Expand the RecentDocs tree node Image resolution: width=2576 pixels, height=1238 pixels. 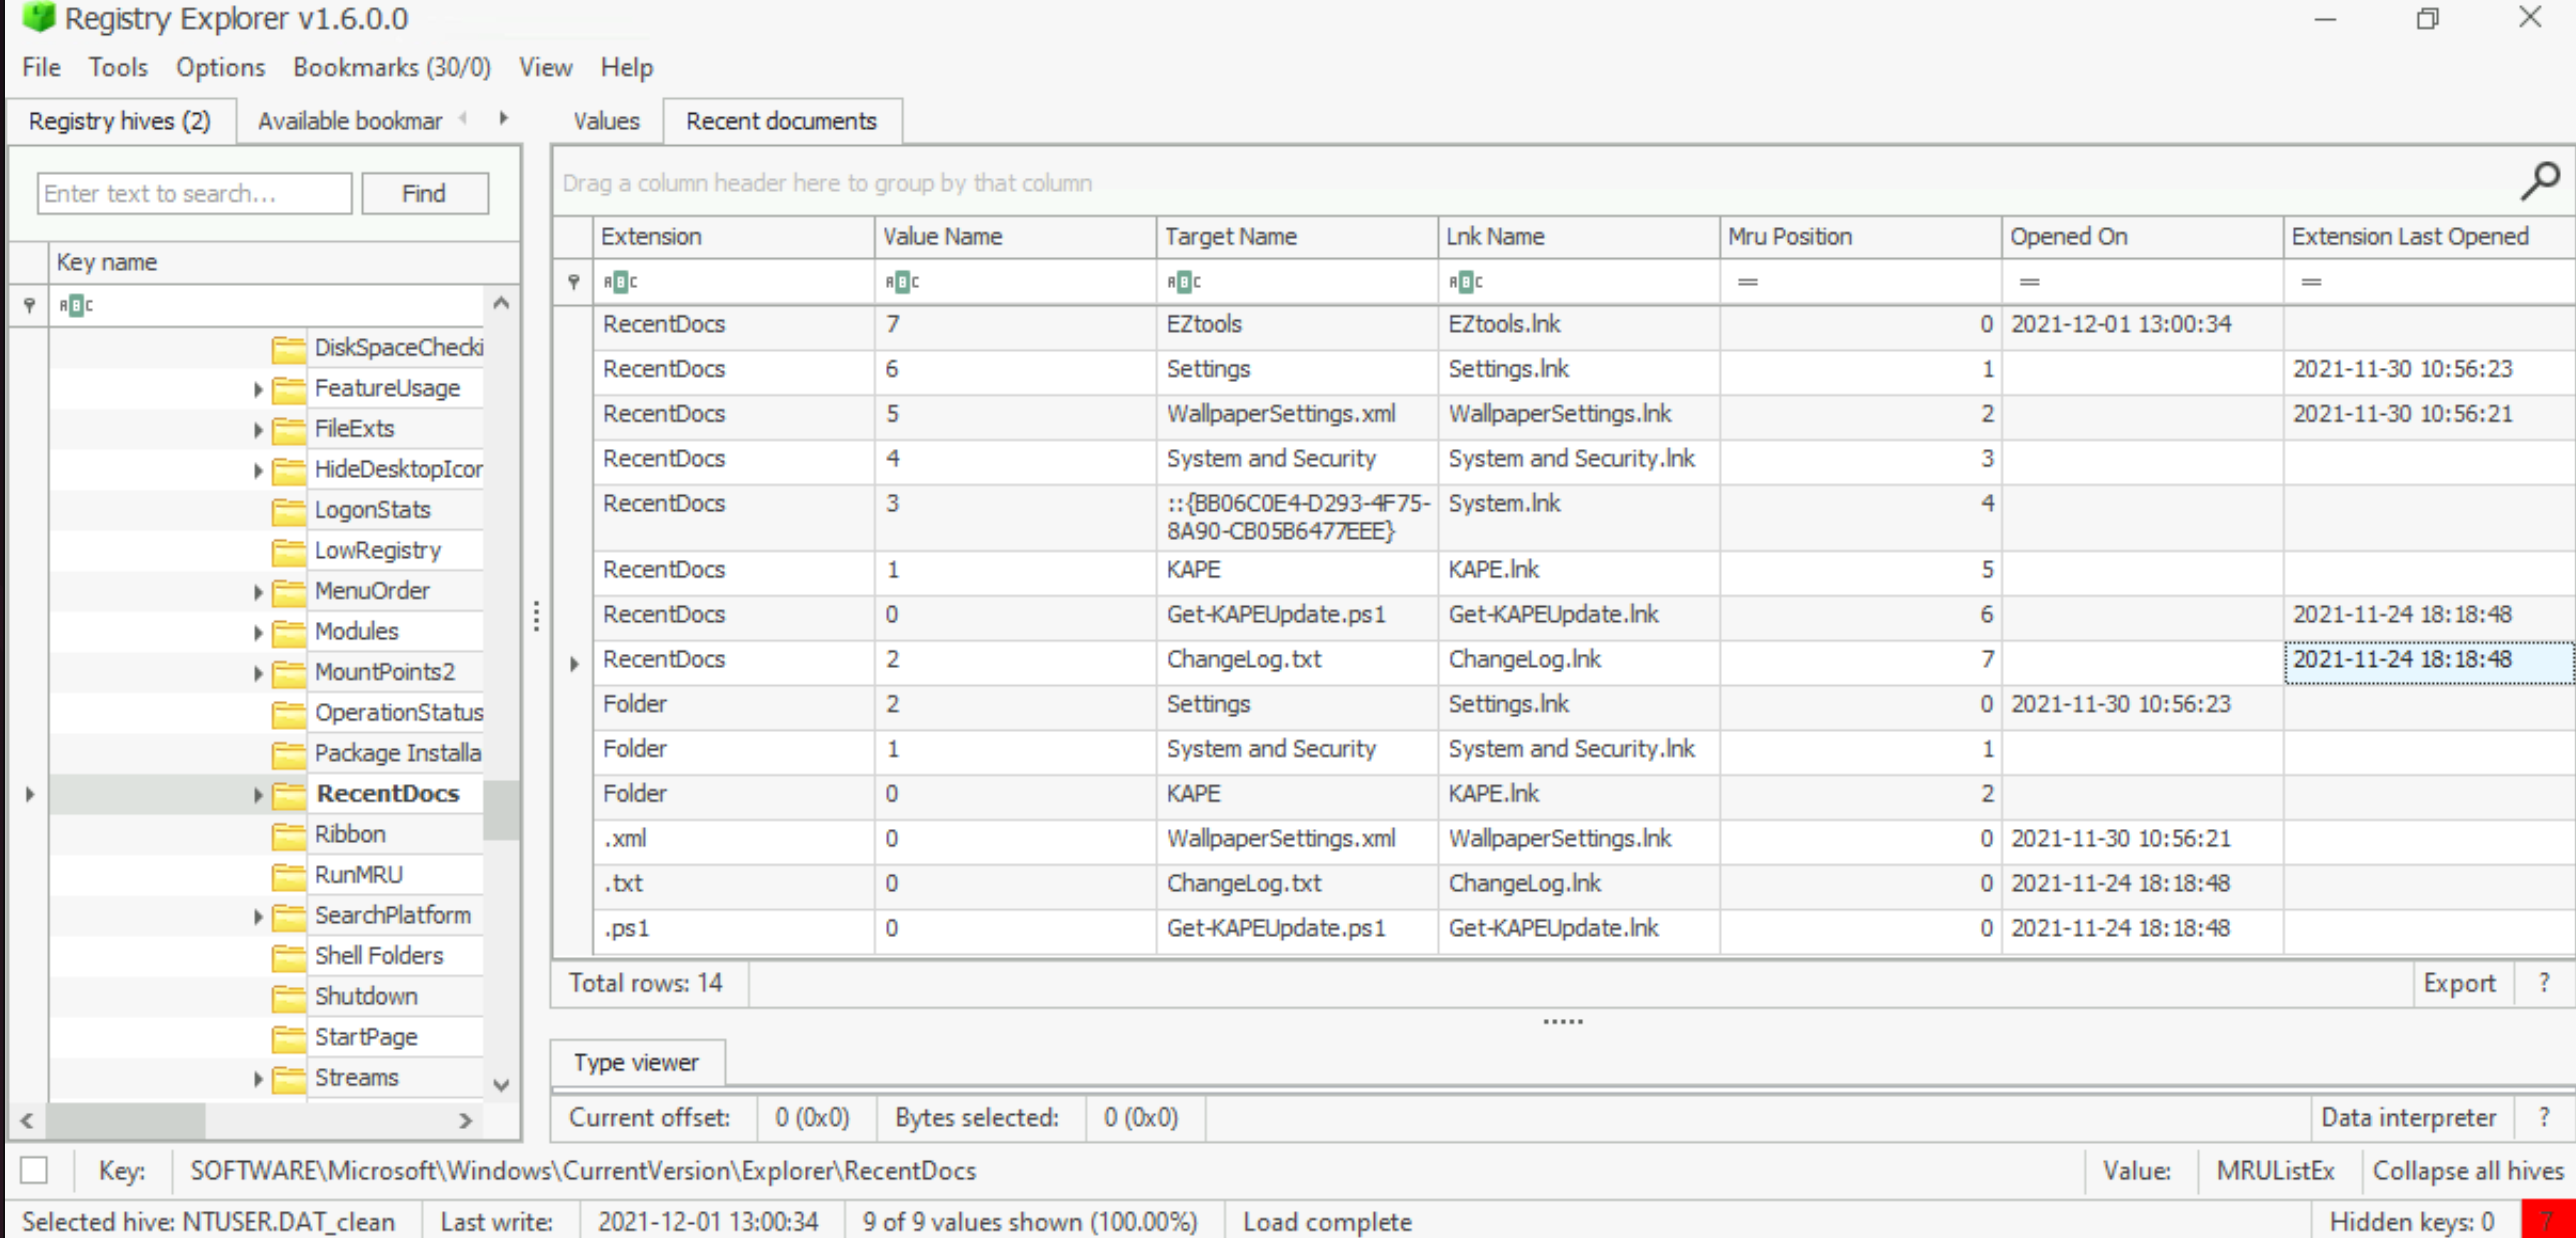pyautogui.click(x=258, y=795)
